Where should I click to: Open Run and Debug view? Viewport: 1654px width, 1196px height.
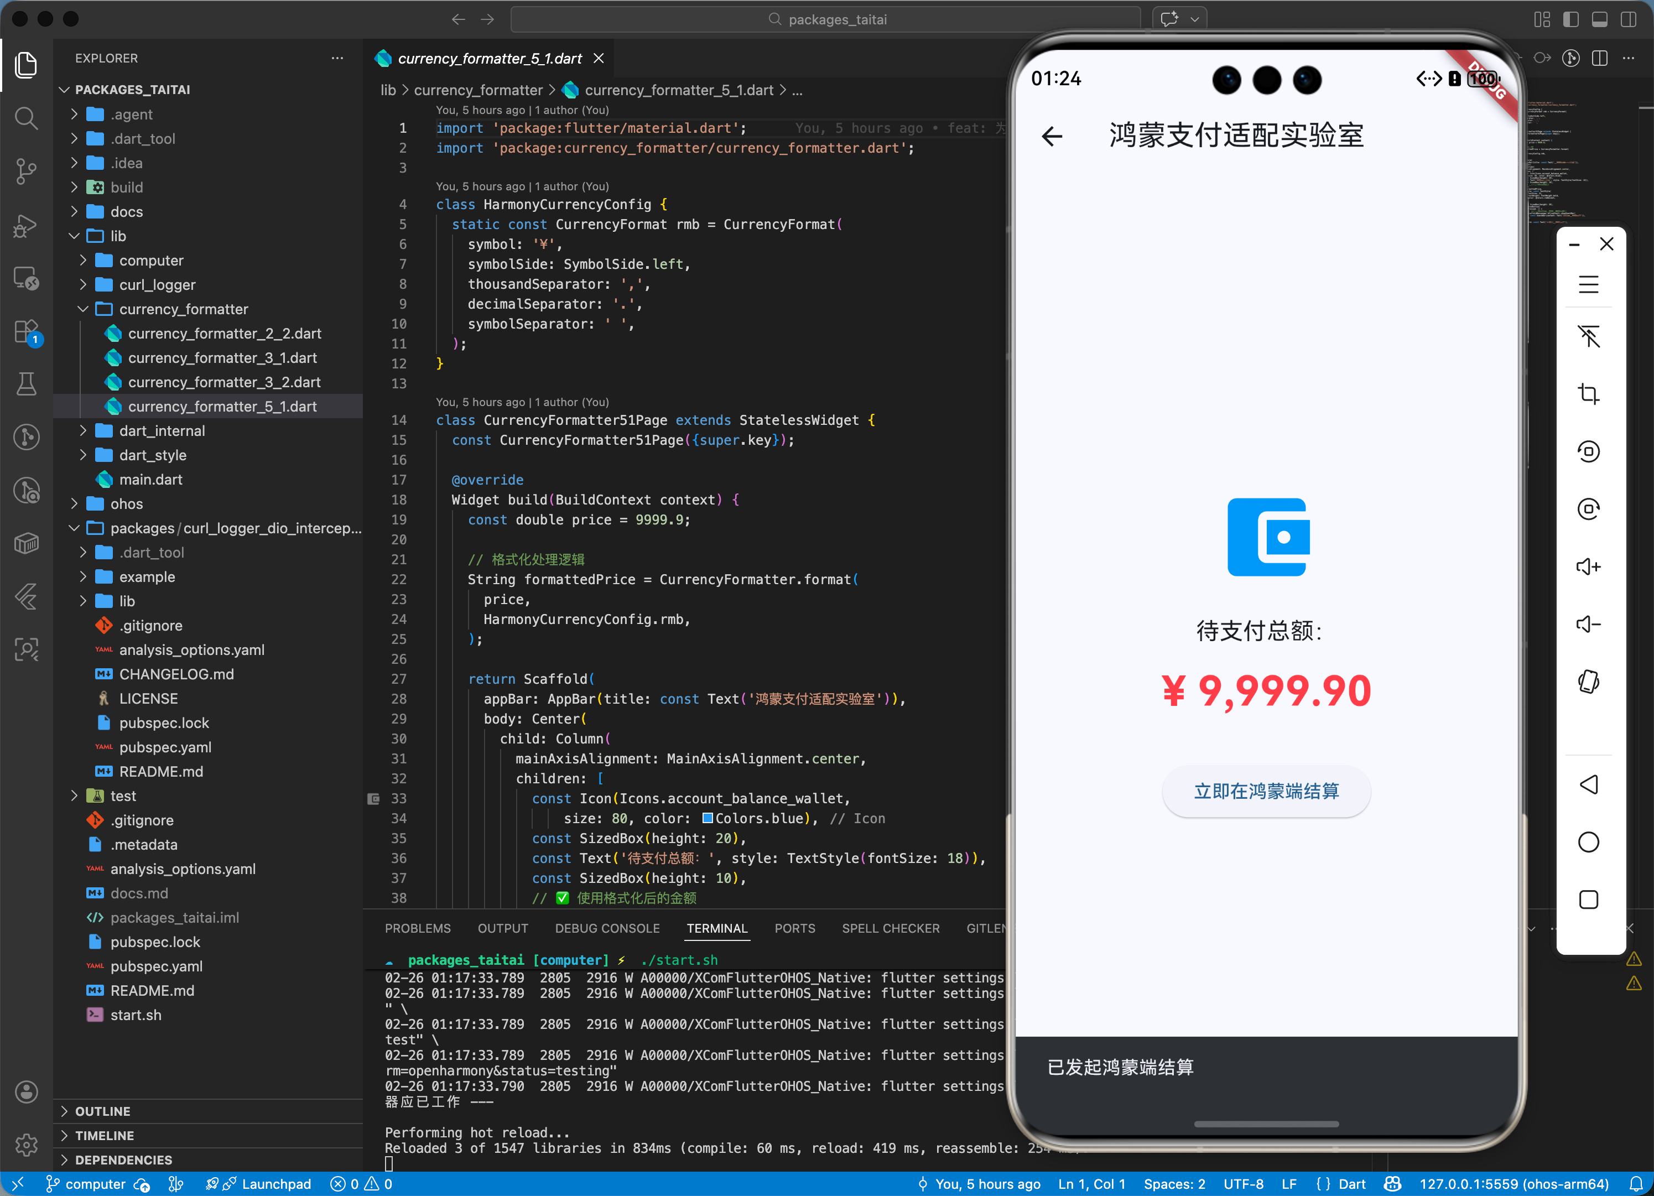point(26,225)
